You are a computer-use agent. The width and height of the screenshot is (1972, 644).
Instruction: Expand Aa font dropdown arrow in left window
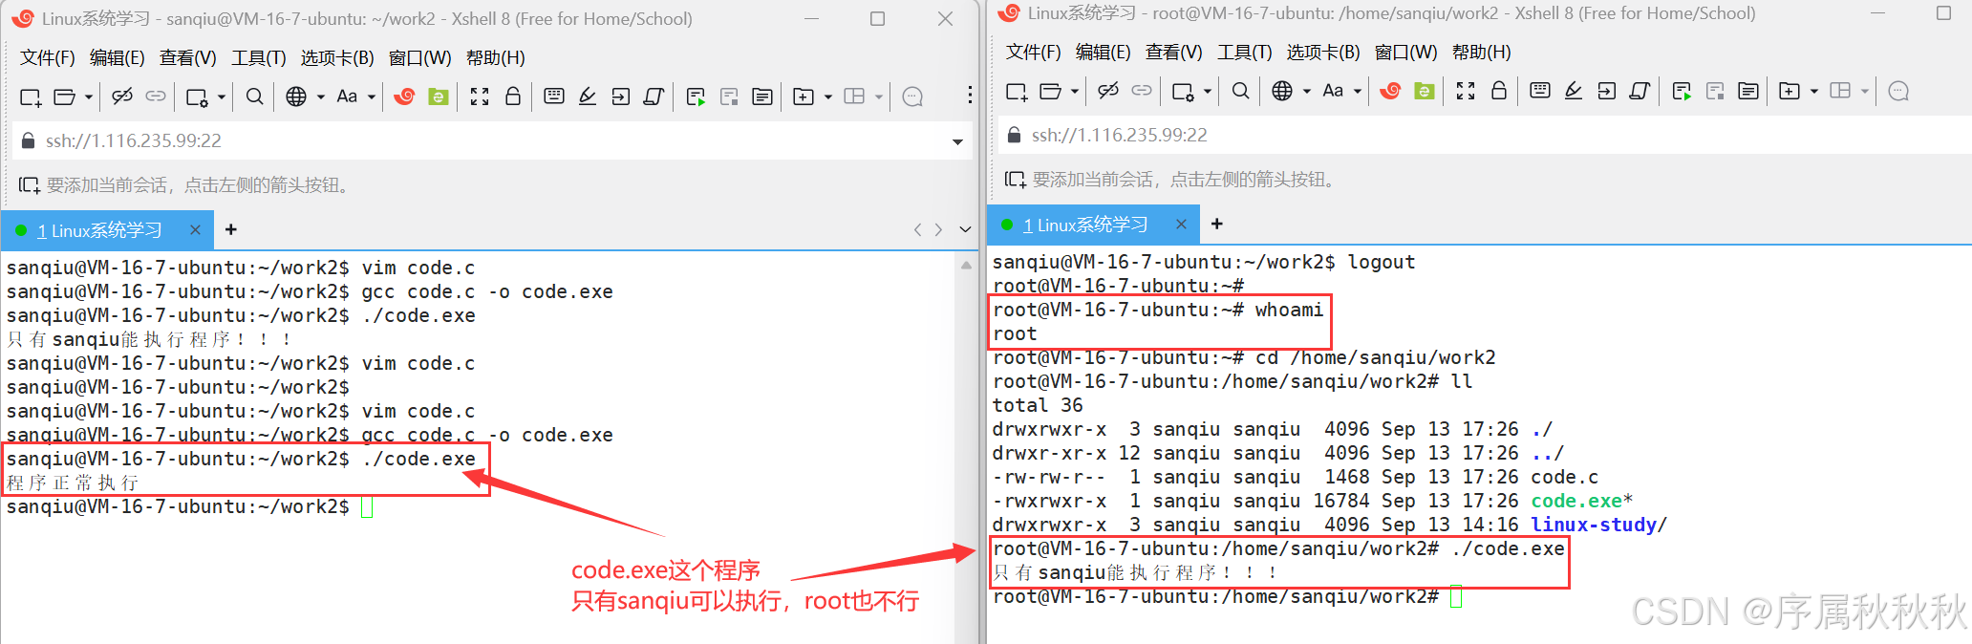[372, 97]
